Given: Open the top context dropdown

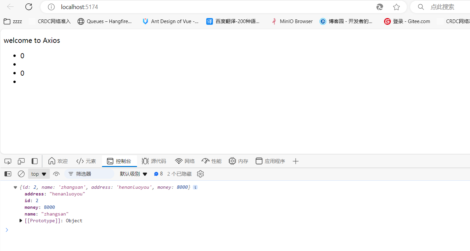Looking at the screenshot, I should coord(39,174).
